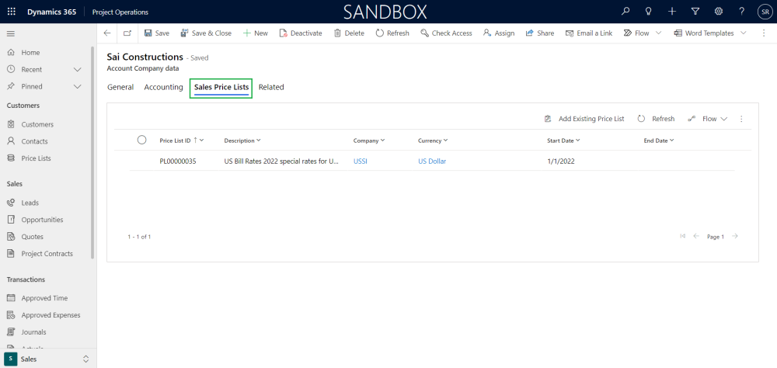Open subgrid more commands ellipsis
The height and width of the screenshot is (368, 777).
(741, 119)
